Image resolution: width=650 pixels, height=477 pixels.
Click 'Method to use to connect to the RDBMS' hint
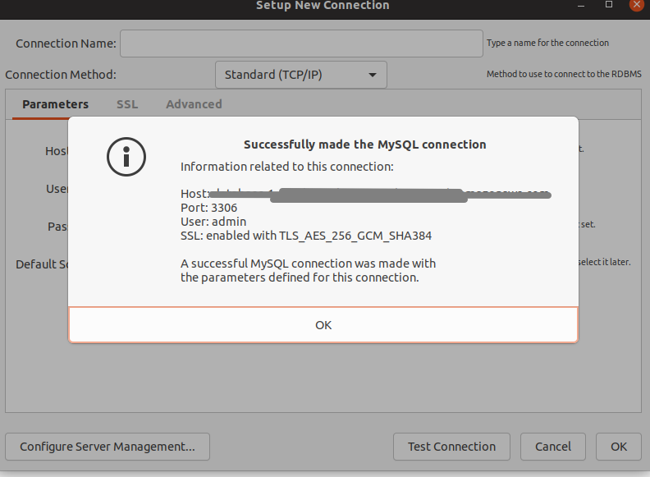click(x=564, y=74)
